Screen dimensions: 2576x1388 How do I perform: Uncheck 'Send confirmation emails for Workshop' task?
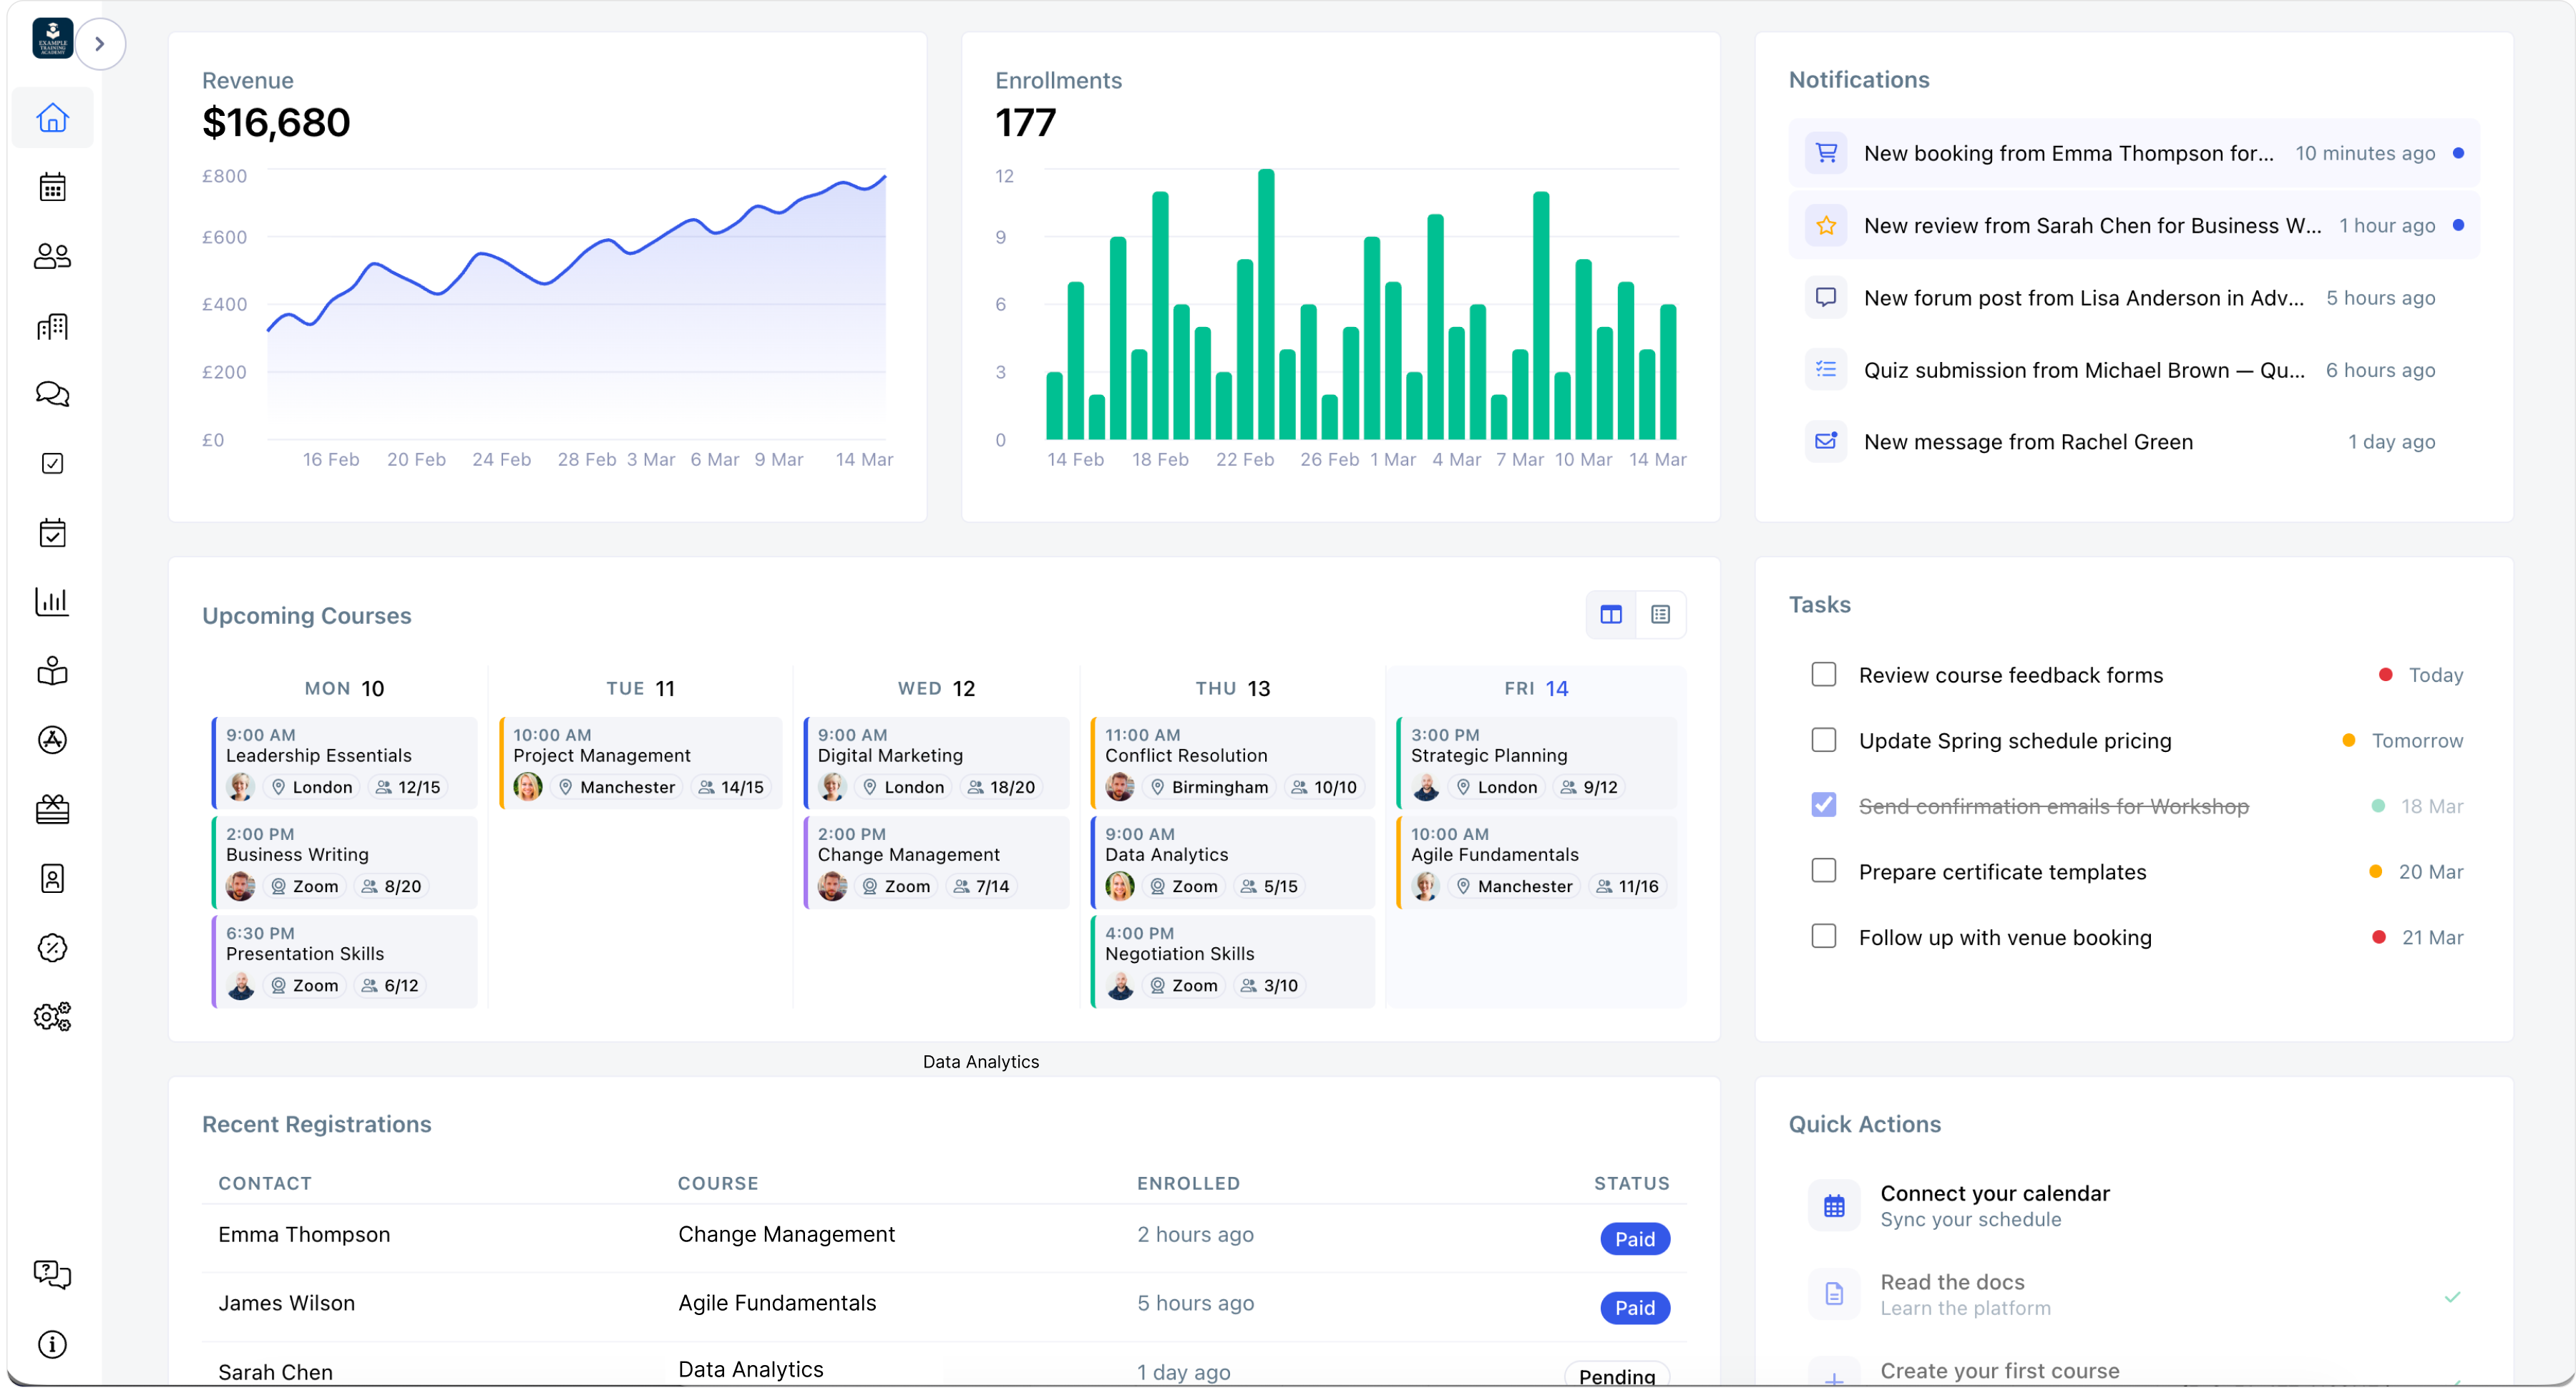[1823, 805]
